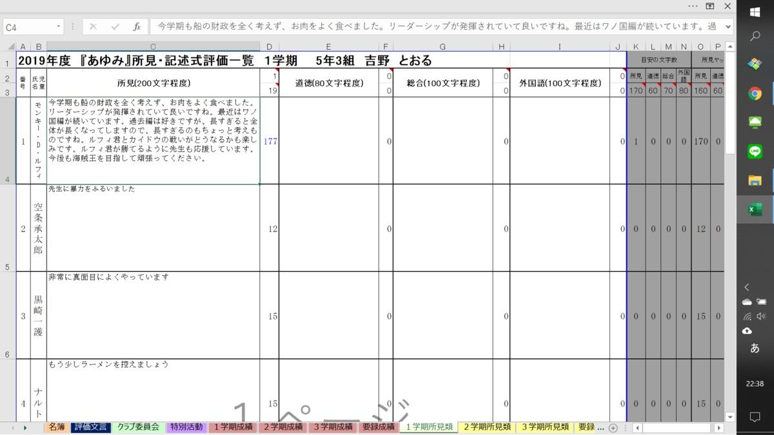Click the Excel icon in the taskbar

[x=755, y=209]
